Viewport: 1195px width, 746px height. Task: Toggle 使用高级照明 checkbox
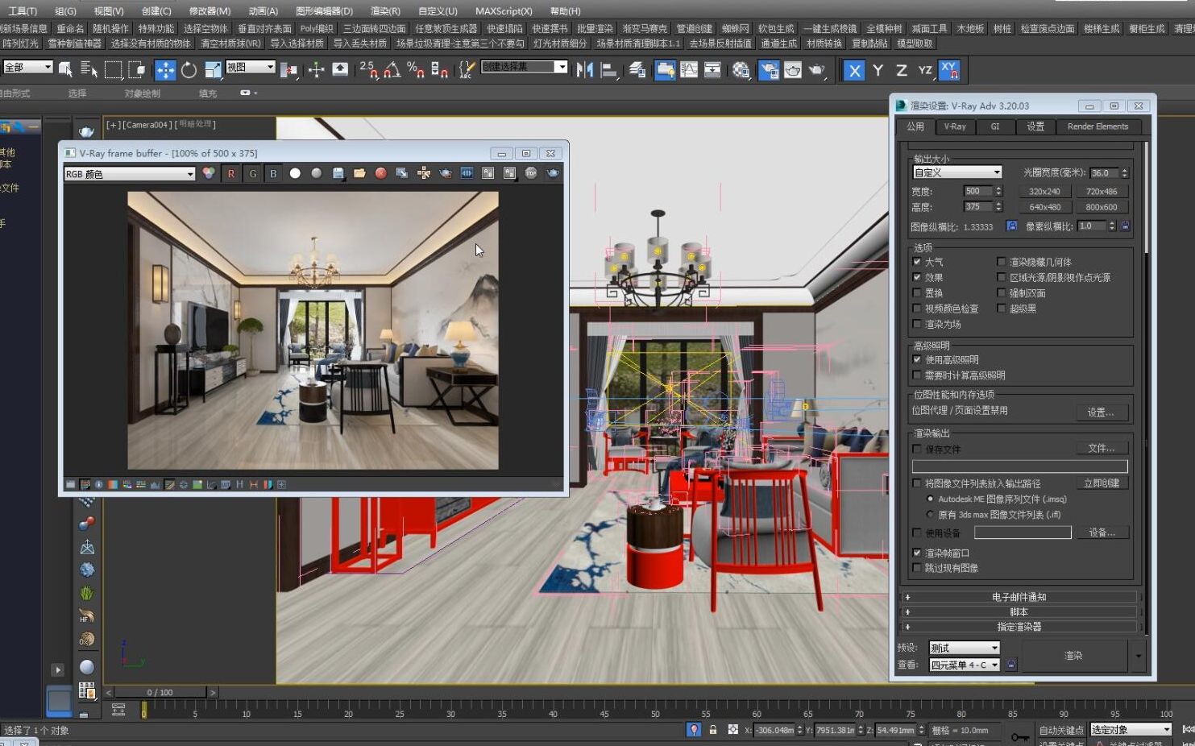click(916, 359)
